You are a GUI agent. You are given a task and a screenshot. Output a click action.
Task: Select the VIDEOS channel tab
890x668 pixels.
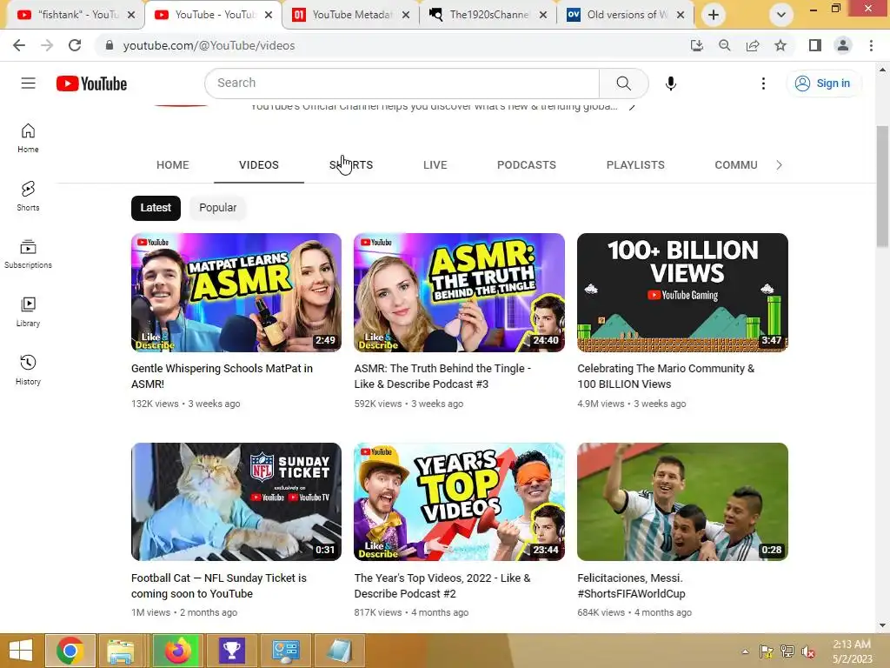pyautogui.click(x=259, y=164)
